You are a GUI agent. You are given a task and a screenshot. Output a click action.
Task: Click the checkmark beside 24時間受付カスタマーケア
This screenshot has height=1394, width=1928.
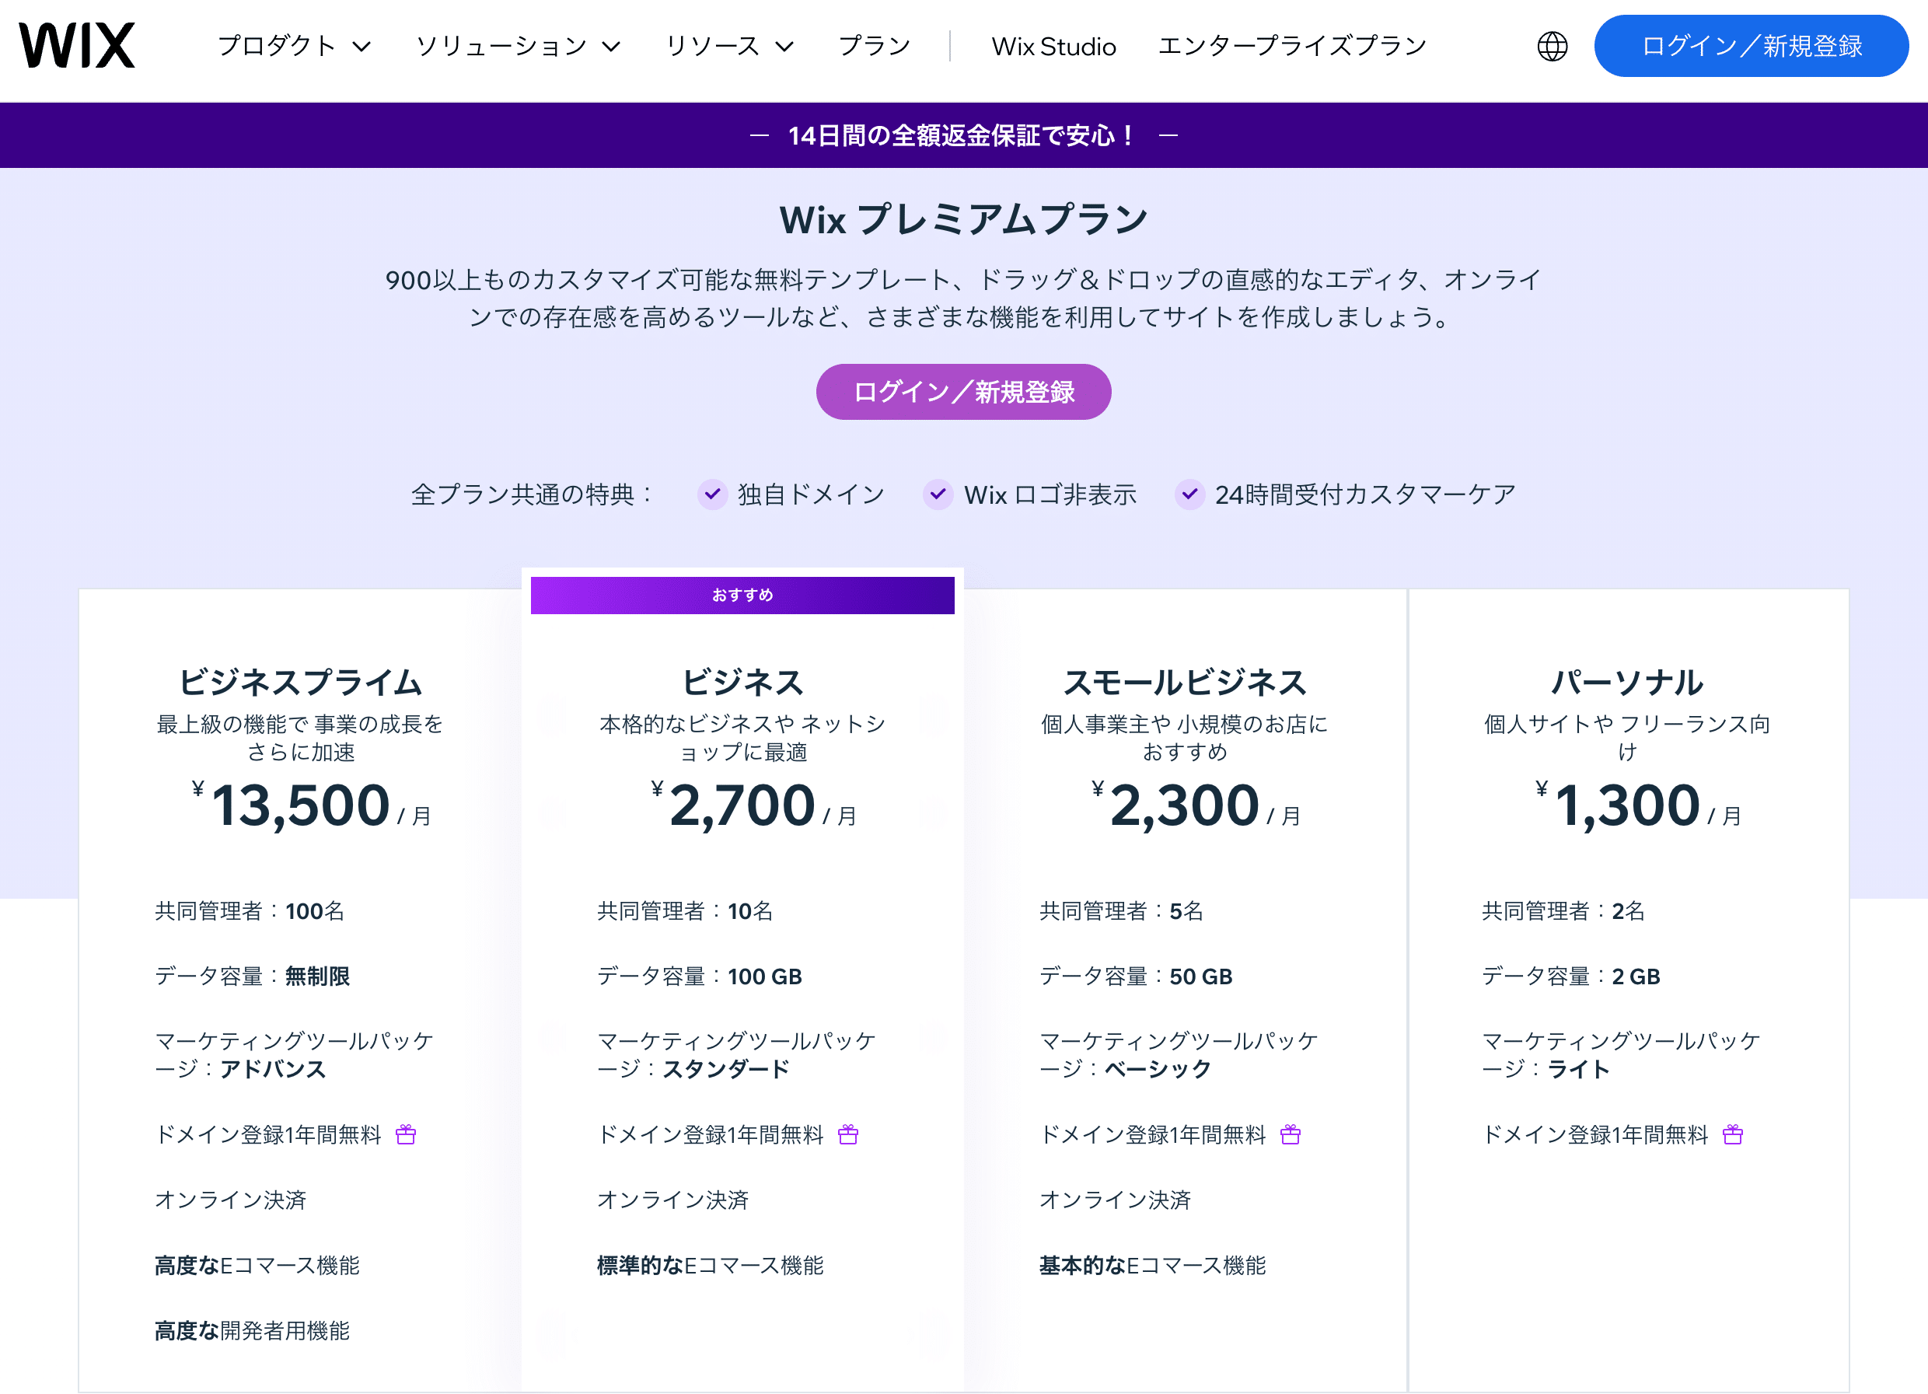(1190, 494)
